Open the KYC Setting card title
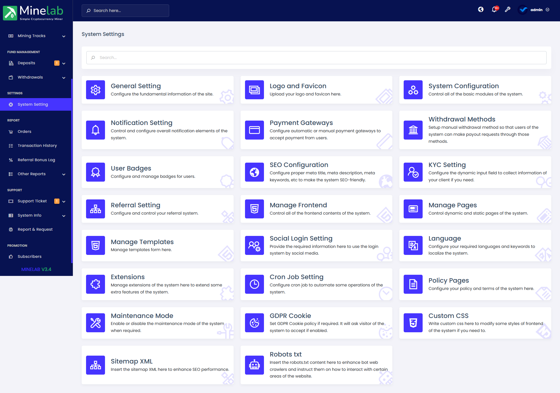The width and height of the screenshot is (560, 393). coord(447,165)
